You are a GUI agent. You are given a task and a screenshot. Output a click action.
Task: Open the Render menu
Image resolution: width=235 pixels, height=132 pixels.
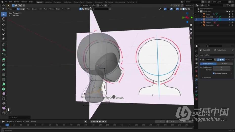[x=17, y=2]
